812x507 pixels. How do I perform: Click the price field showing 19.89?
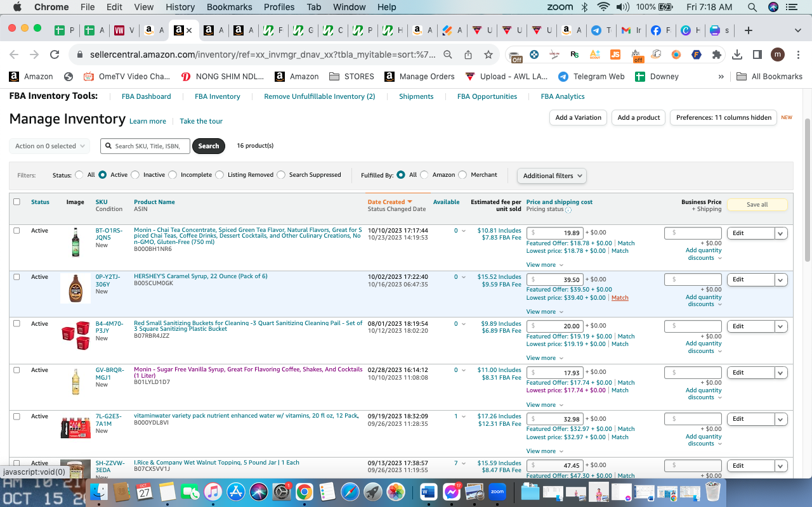click(x=555, y=233)
